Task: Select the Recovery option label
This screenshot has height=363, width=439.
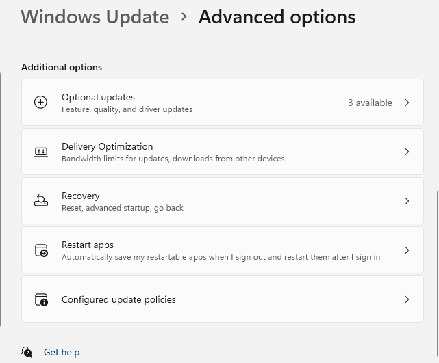Action: (80, 196)
